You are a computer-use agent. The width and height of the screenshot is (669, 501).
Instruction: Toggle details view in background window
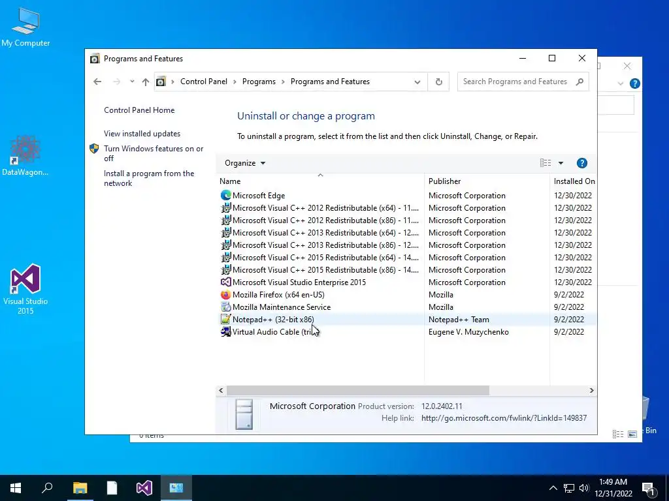coord(618,434)
